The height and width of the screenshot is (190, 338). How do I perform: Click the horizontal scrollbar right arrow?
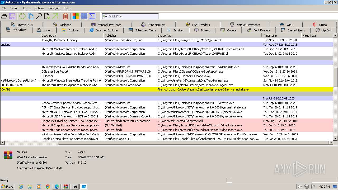coord(331,142)
